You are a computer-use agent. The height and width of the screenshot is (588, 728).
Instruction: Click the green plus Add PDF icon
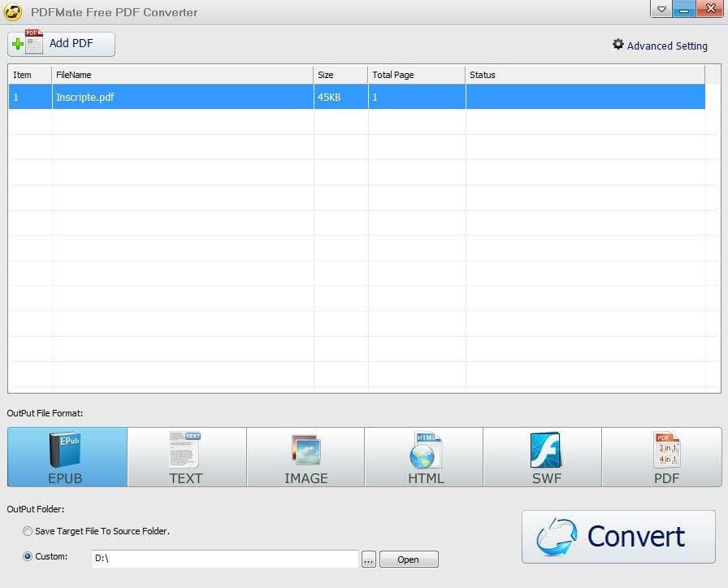point(19,43)
